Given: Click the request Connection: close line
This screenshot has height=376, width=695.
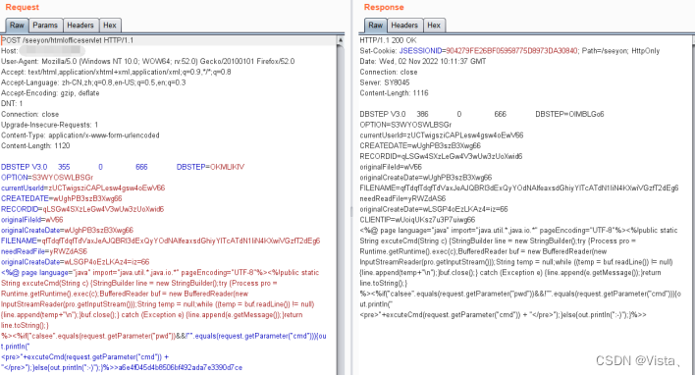Looking at the screenshot, I should [29, 115].
